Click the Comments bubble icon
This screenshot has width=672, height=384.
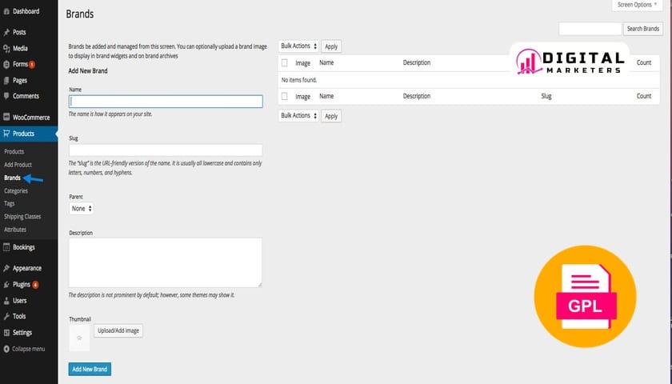tap(6, 96)
